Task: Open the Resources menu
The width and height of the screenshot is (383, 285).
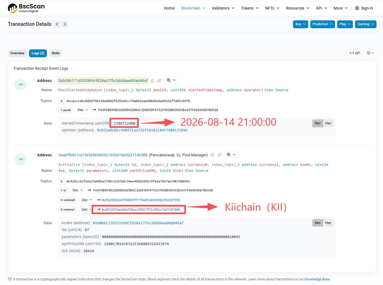Action: (298, 8)
